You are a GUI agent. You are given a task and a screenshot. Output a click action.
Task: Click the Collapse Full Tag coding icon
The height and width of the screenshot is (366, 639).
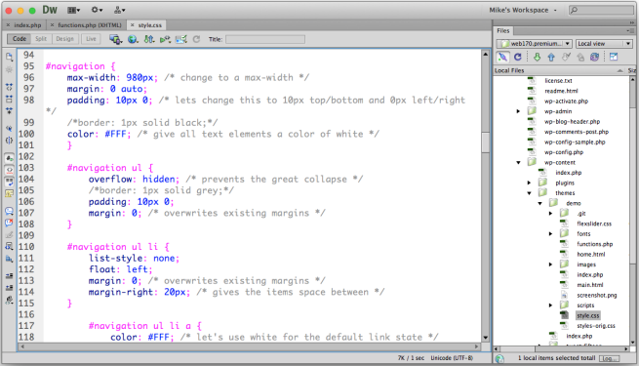[9, 87]
